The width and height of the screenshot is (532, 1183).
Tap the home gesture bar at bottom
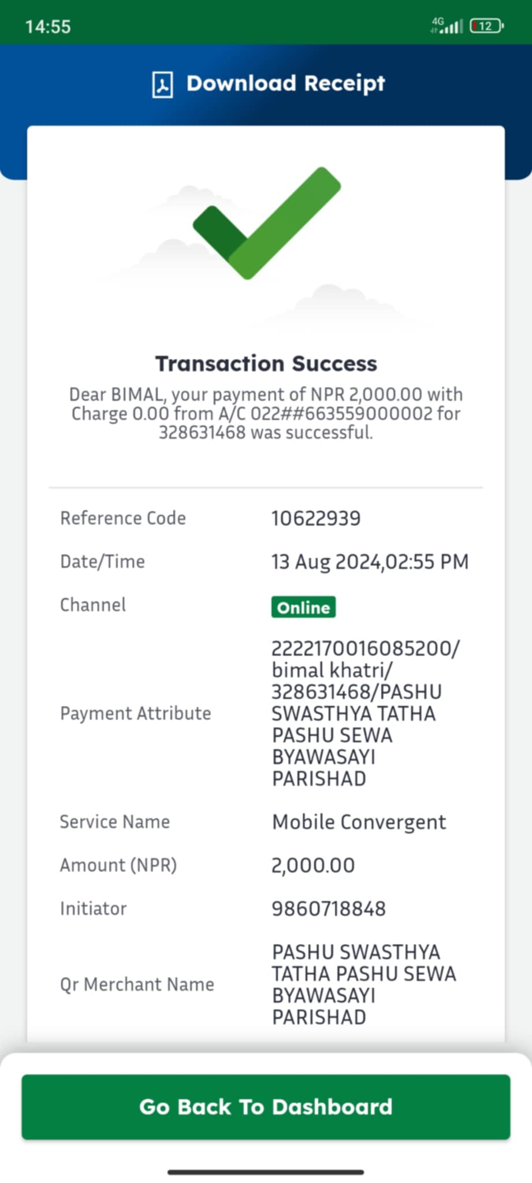coord(266,1172)
